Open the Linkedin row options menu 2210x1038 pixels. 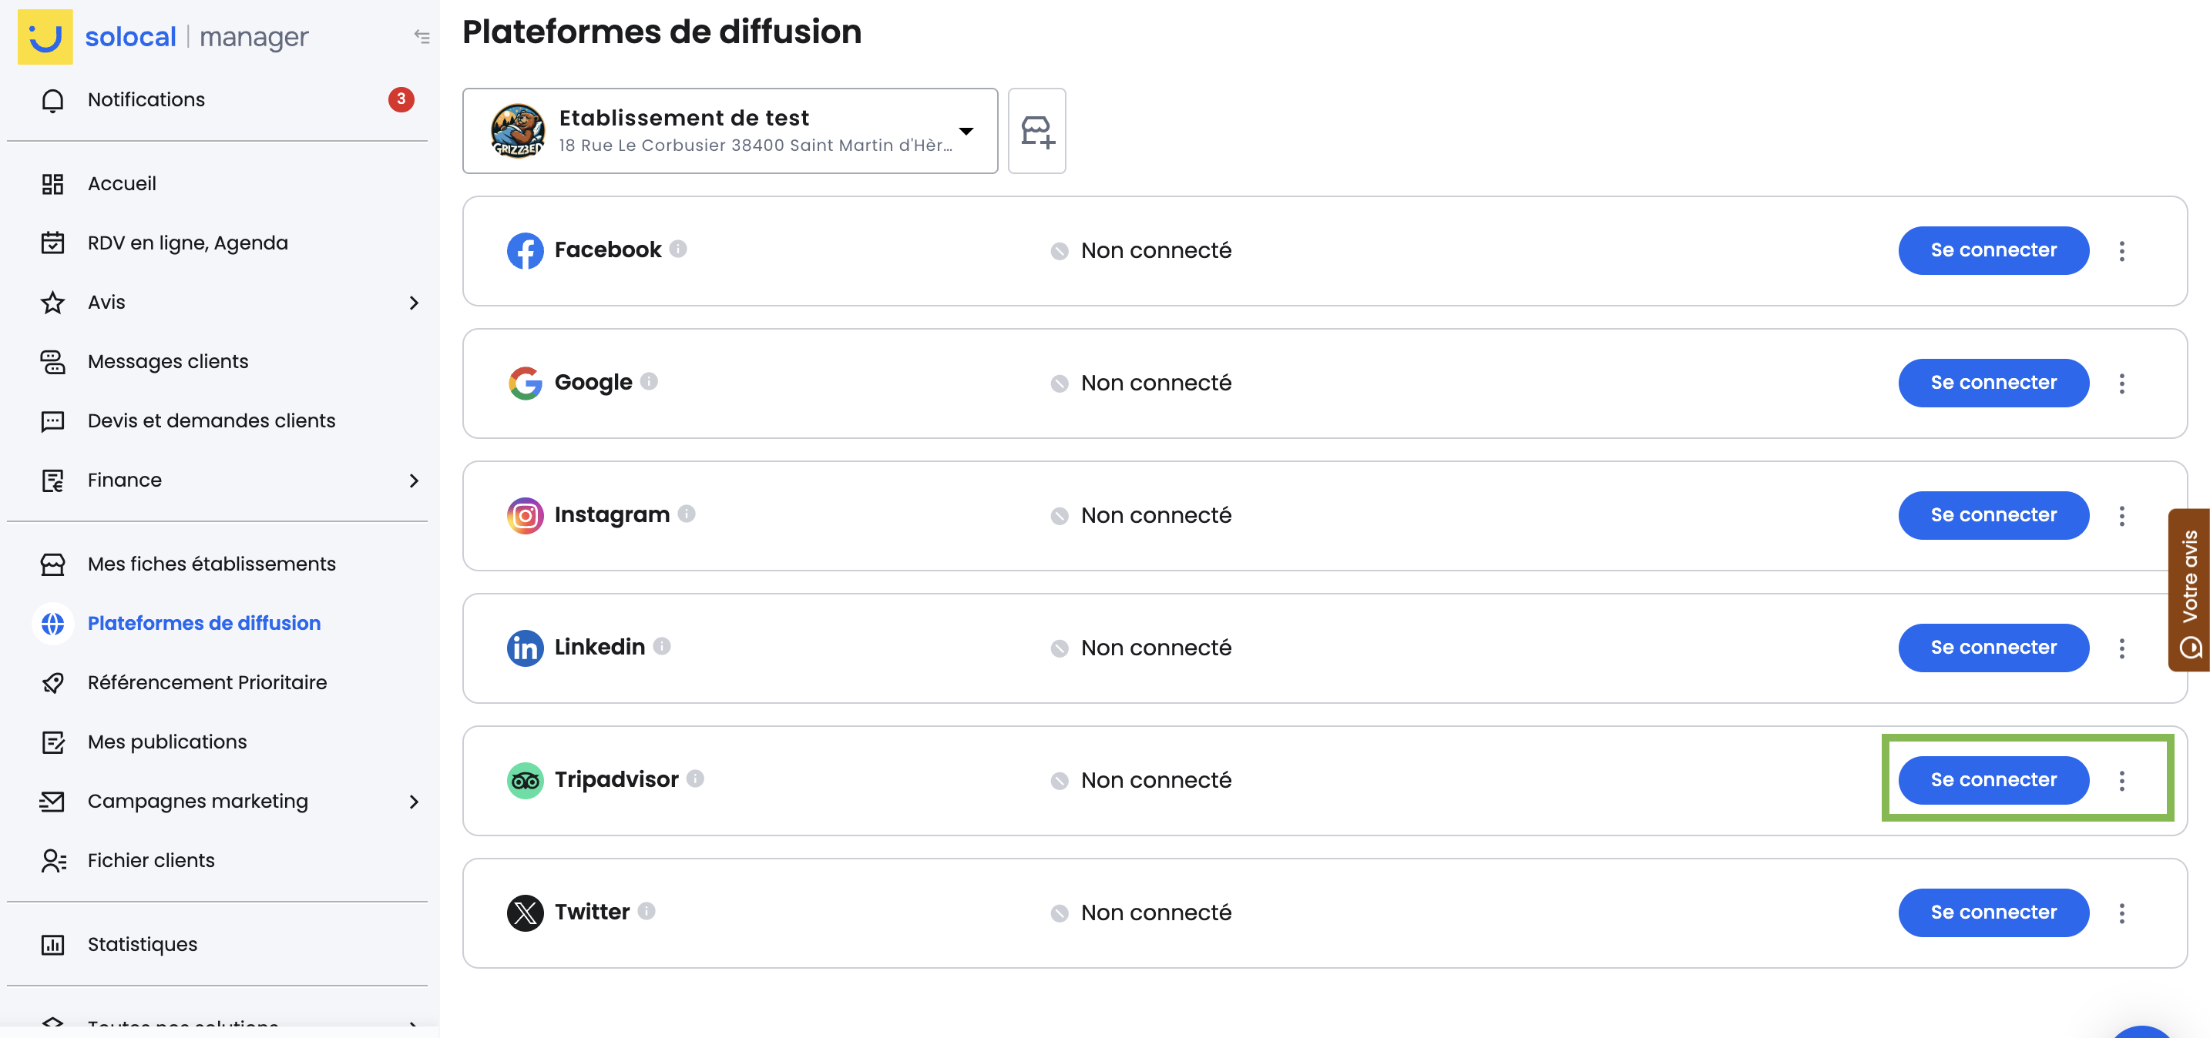(2121, 648)
